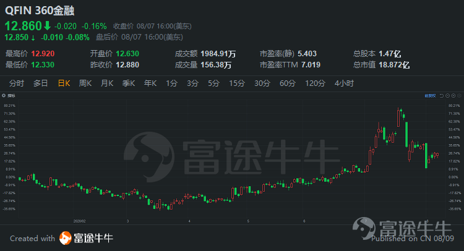Screen dimensions: 464x251
Task: Select the 月K monthly candlestick tab
Action: point(107,83)
